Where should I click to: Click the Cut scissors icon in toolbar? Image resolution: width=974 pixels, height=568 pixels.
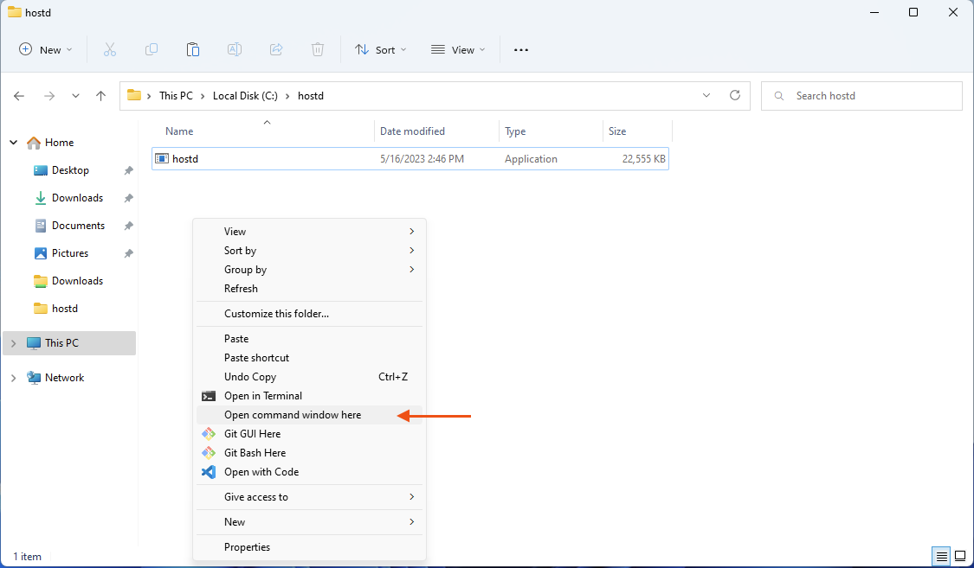110,50
